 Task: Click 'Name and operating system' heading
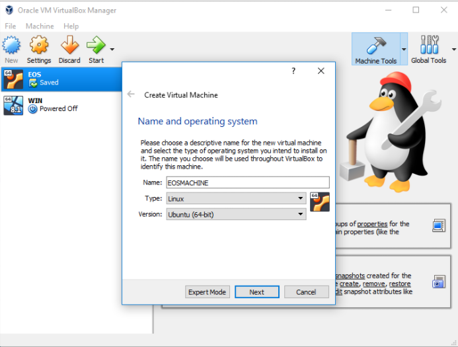coord(198,121)
